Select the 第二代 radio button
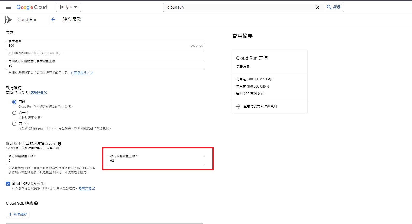 coord(14,124)
